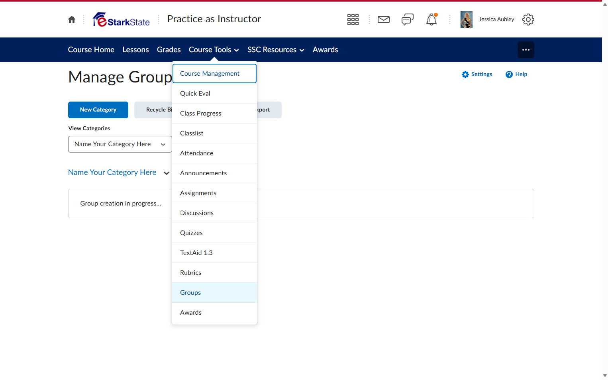This screenshot has height=380, width=608.
Task: Open Class Progress from Course Tools
Action: coord(214,114)
